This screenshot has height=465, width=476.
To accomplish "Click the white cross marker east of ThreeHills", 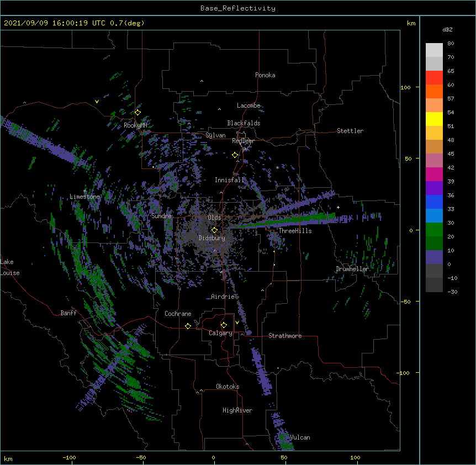I will (x=338, y=207).
